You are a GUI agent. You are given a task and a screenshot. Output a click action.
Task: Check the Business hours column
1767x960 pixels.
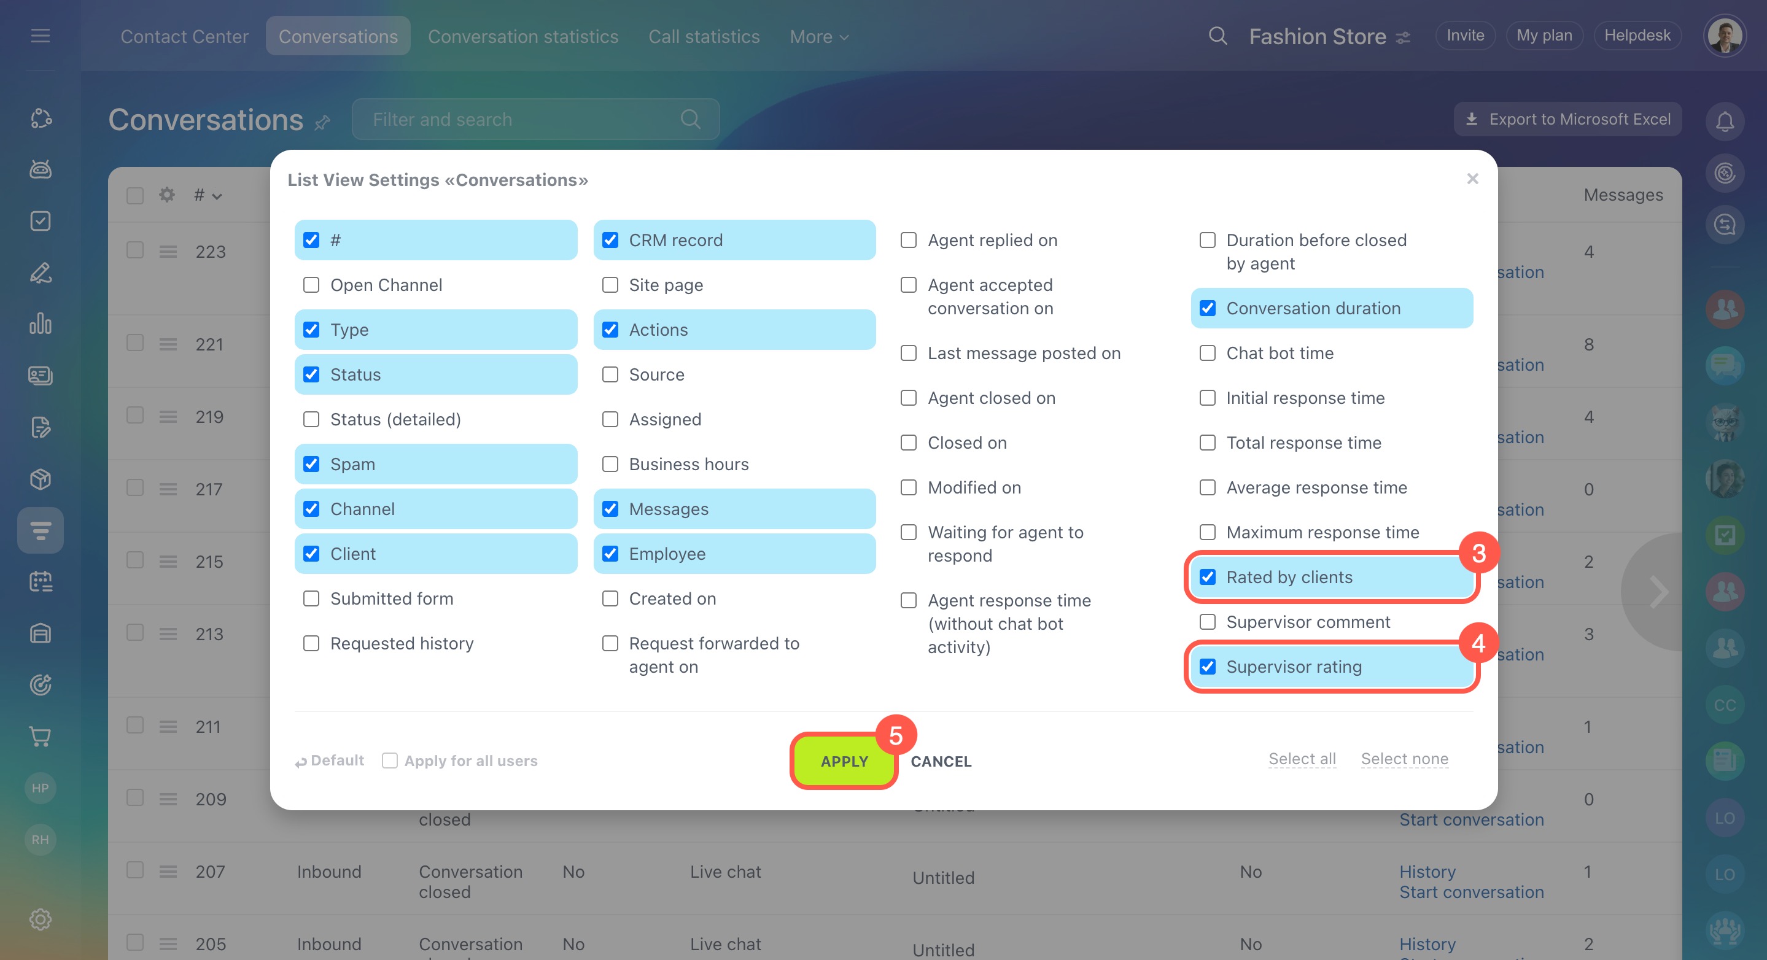click(610, 463)
